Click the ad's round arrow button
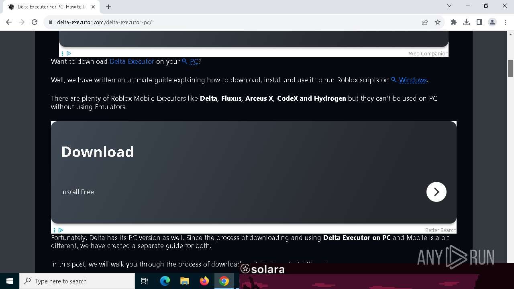The height and width of the screenshot is (289, 514). (436, 192)
